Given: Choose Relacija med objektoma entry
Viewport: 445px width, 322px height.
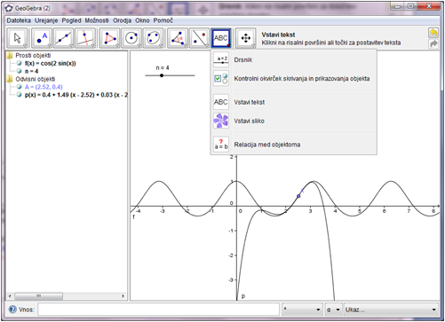Looking at the screenshot, I should coord(295,145).
